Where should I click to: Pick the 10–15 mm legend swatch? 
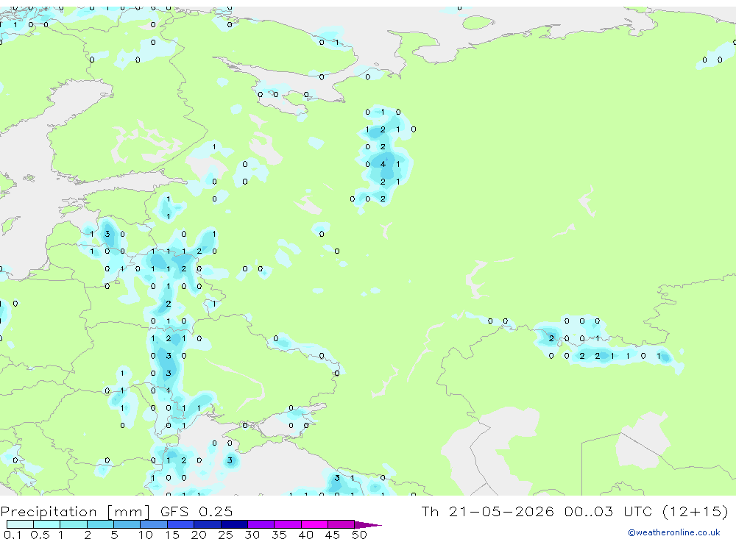[x=154, y=524]
